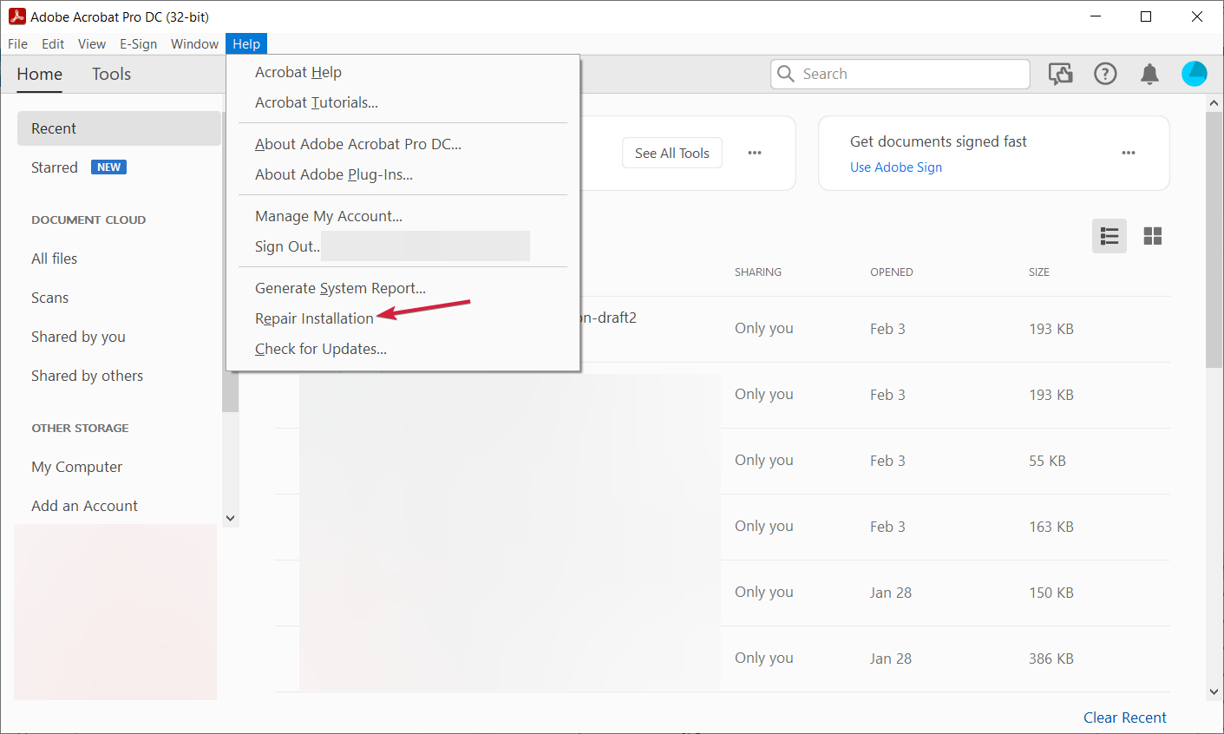Image resolution: width=1224 pixels, height=734 pixels.
Task: Open the Help question mark icon
Action: coord(1105,74)
